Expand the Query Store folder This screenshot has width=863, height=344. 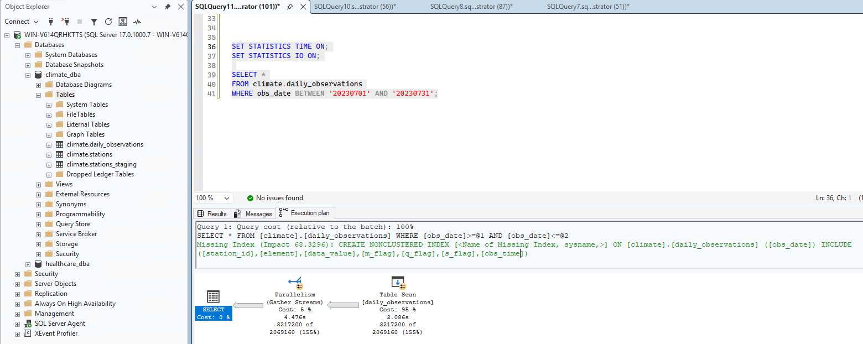[38, 224]
